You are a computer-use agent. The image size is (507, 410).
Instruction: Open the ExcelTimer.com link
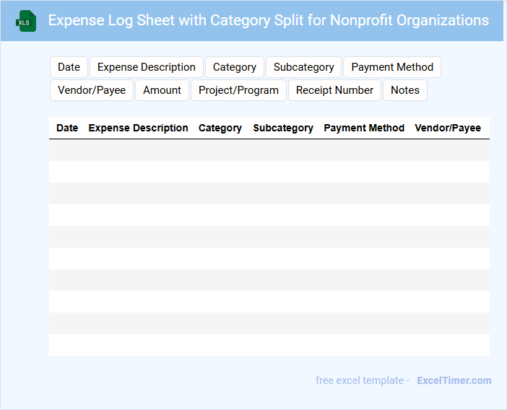click(454, 380)
